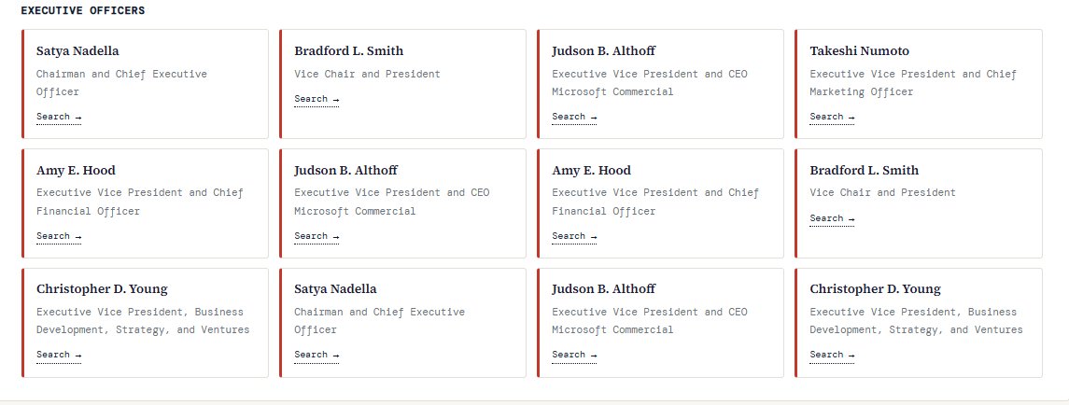Click the EXECUTIVE OFFICERS section heading

[x=82, y=11]
